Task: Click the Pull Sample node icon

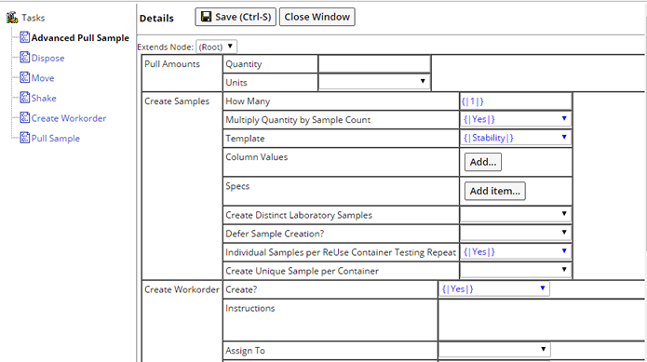Action: coord(25,138)
